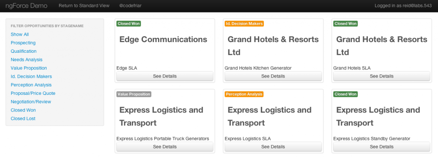
Task: Filter by Perception Analysis stage
Action: point(31,85)
